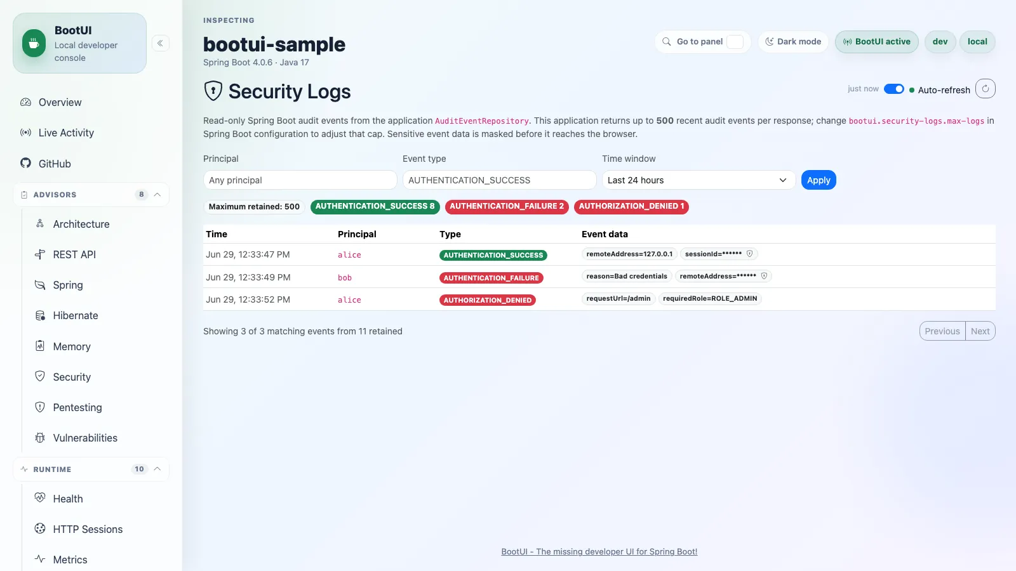Click the clipboard icon next to ADVISORS
The image size is (1016, 571).
(x=24, y=195)
